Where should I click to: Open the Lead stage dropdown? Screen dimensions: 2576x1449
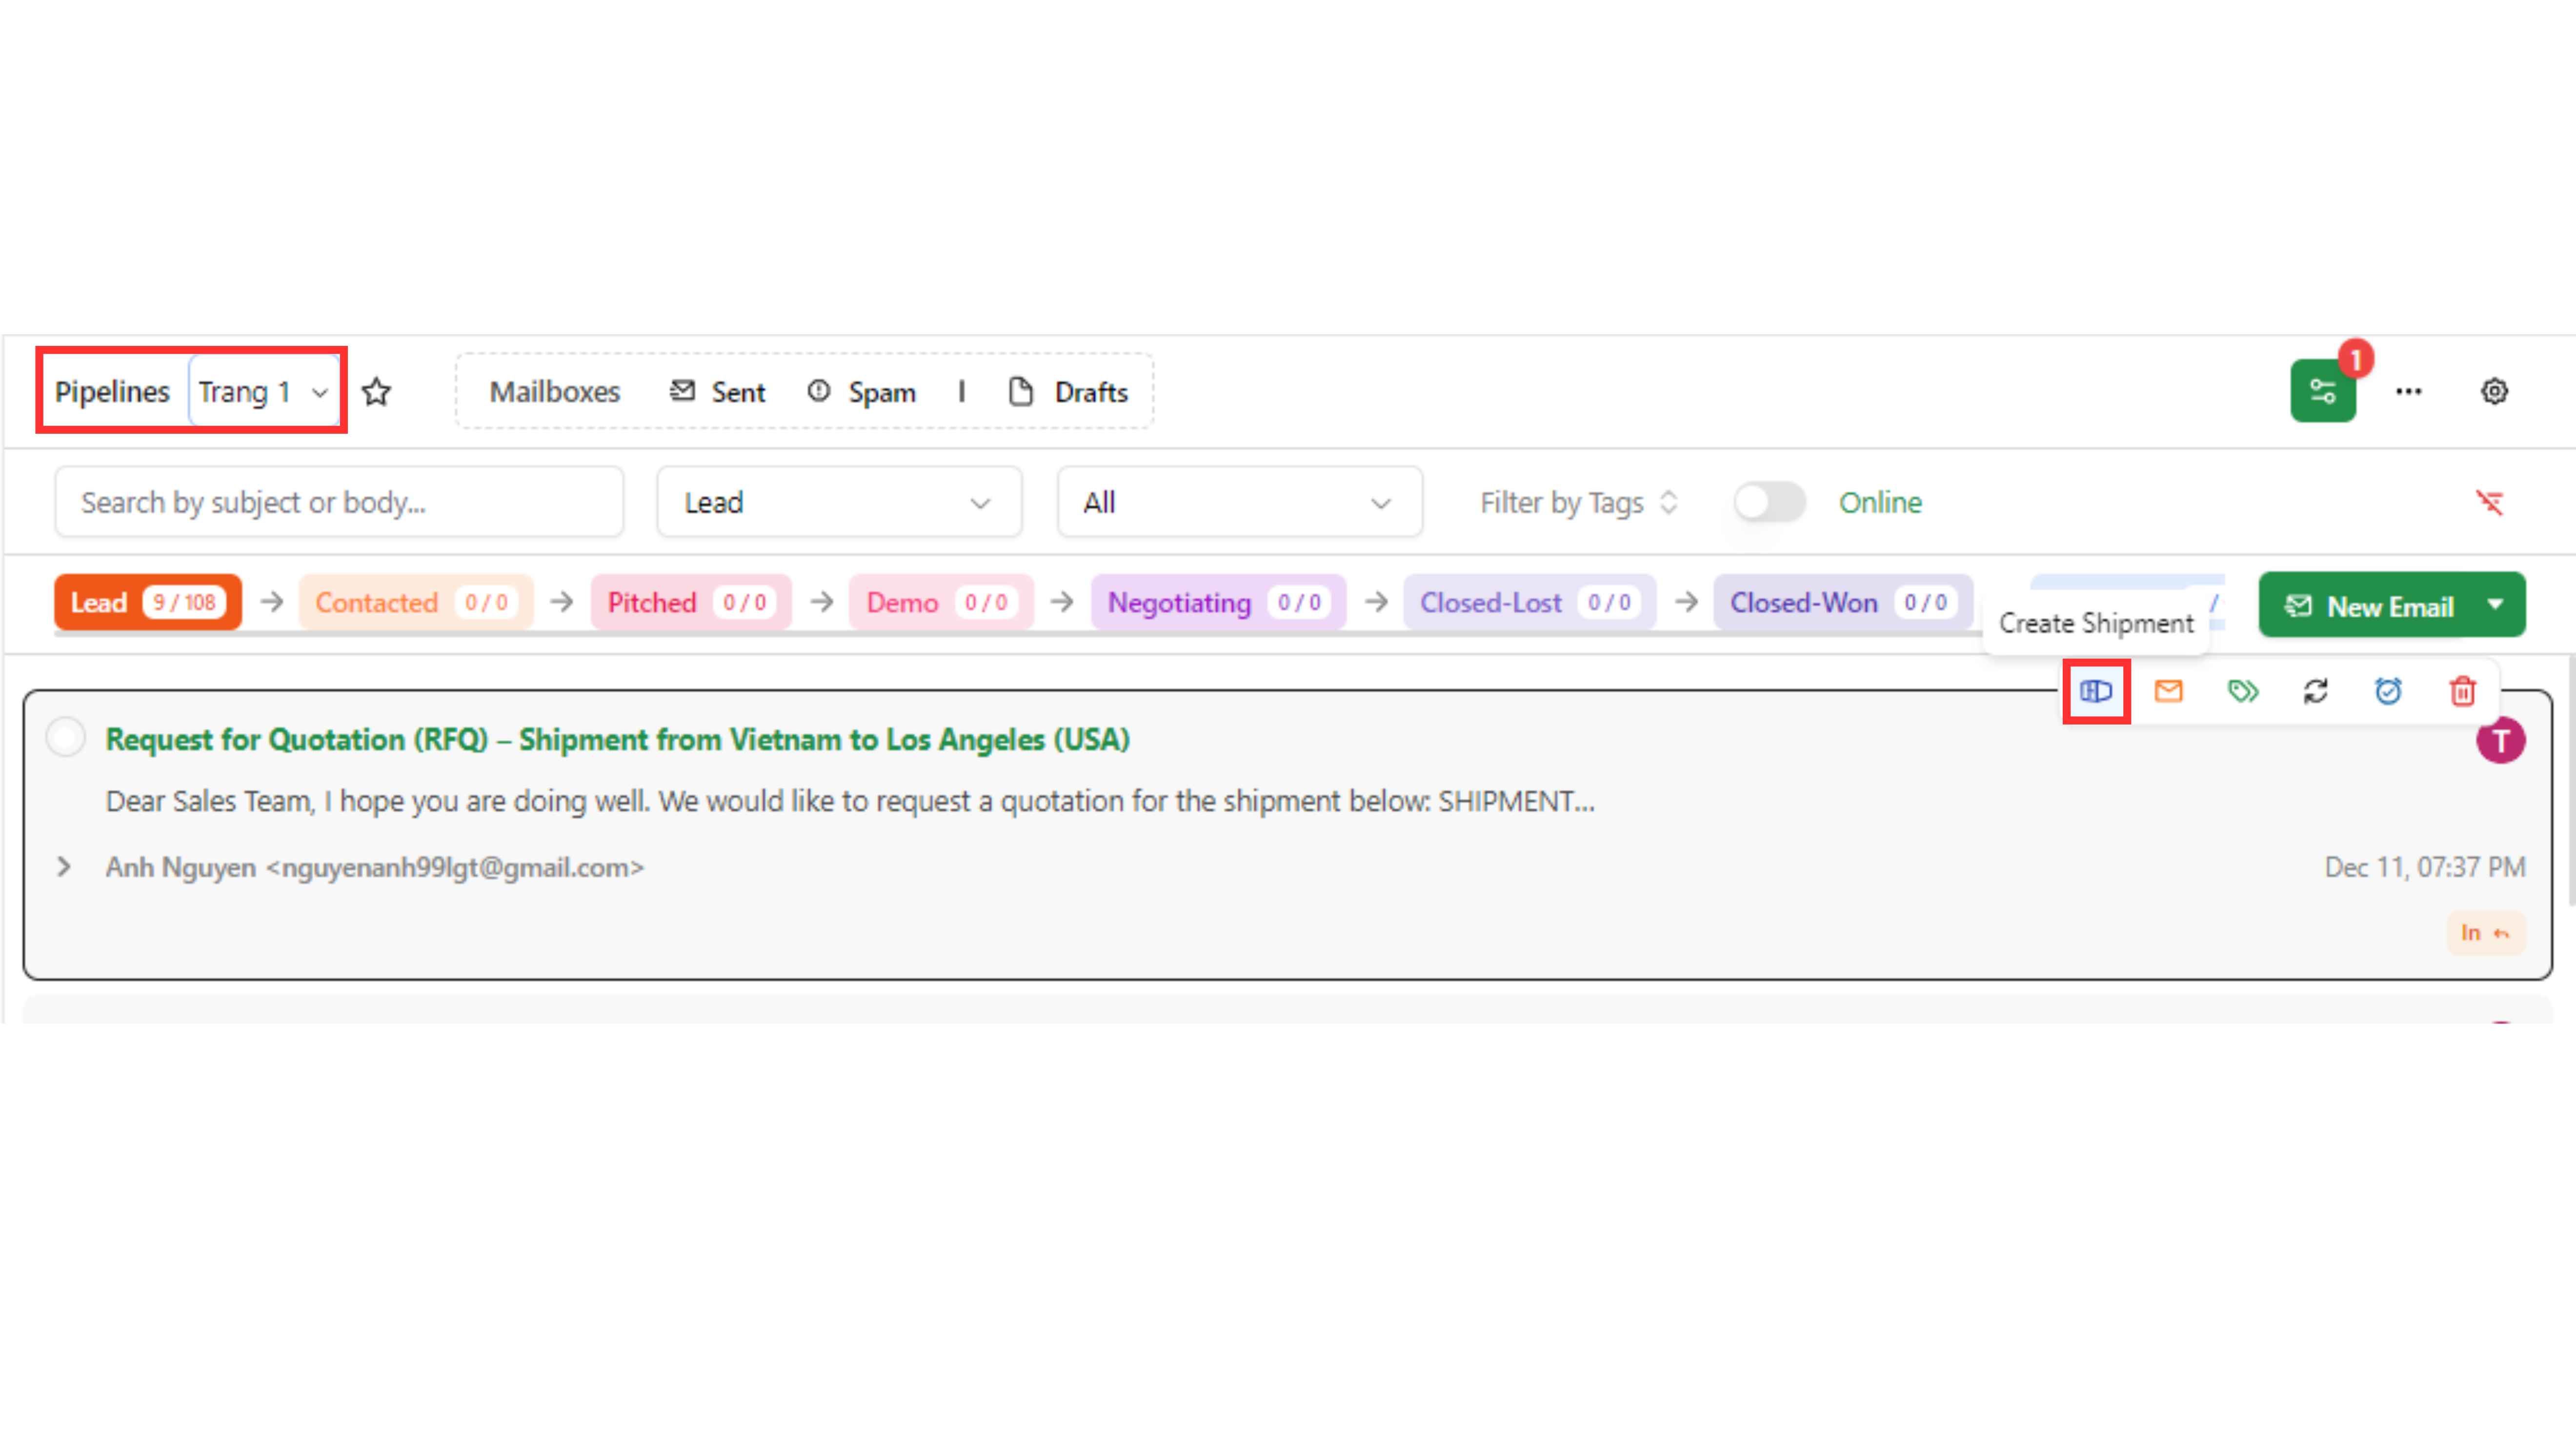[838, 502]
